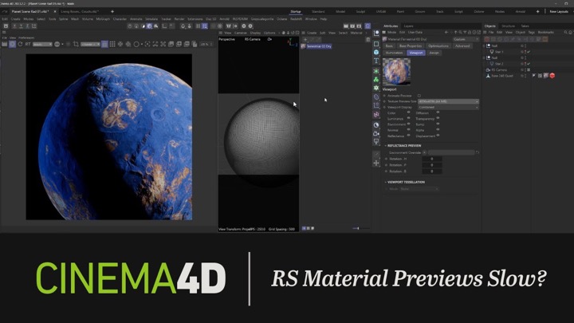The width and height of the screenshot is (574, 323).
Task: Toggle the Color channel eye icon
Action: (x=409, y=112)
